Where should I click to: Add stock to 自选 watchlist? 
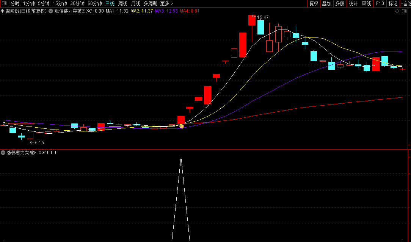click(x=405, y=3)
